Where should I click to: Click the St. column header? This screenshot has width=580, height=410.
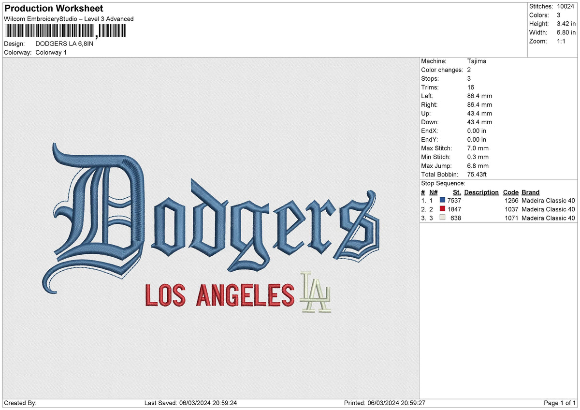pyautogui.click(x=456, y=192)
